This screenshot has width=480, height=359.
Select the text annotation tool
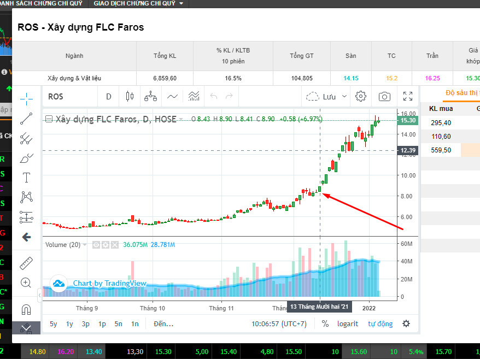tap(26, 177)
